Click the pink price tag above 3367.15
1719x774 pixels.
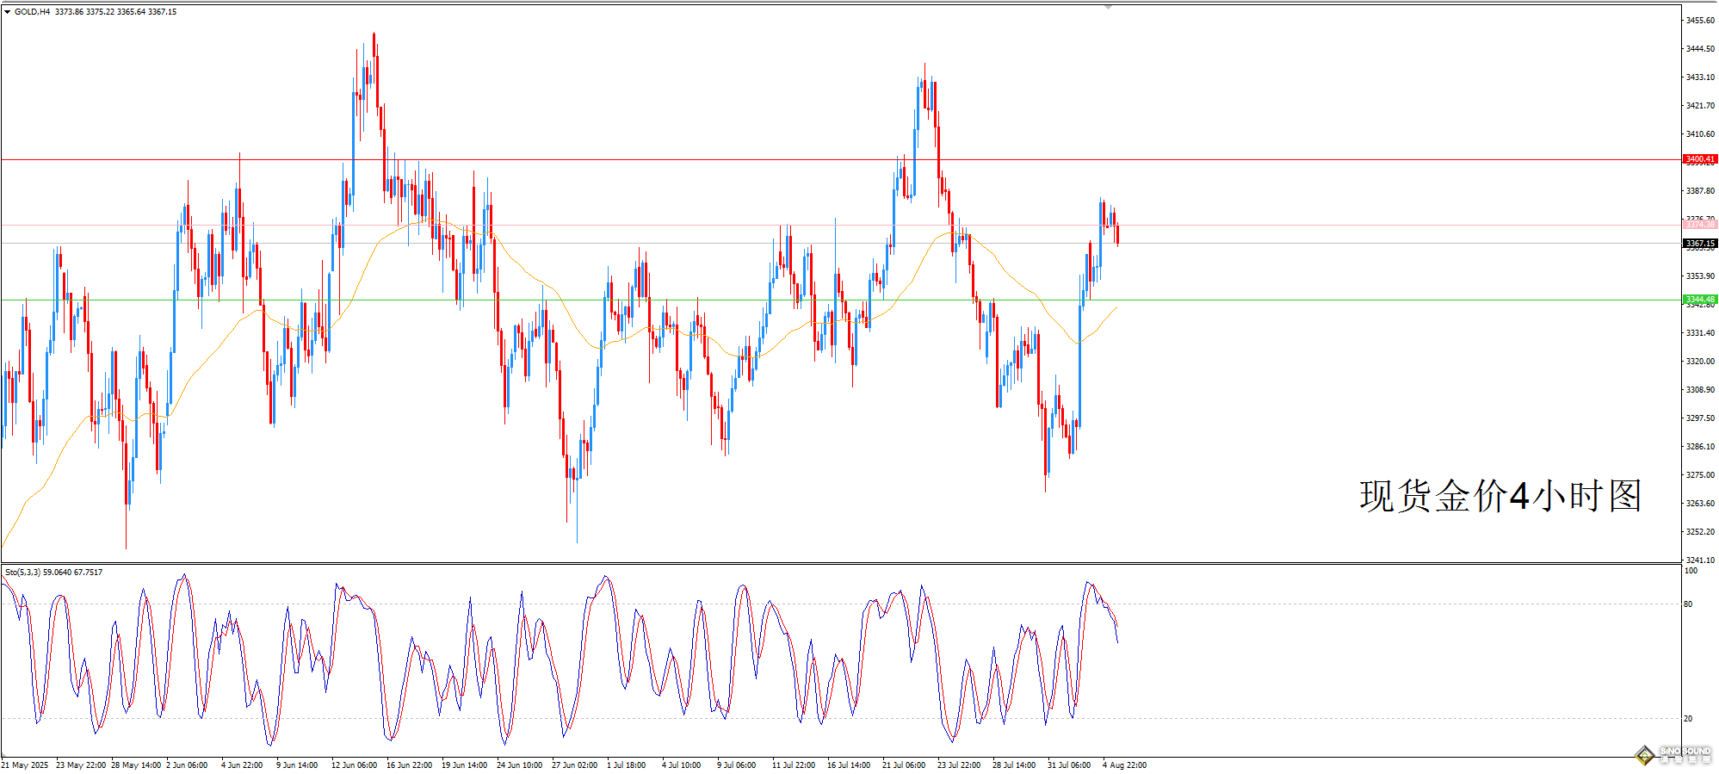point(1699,225)
